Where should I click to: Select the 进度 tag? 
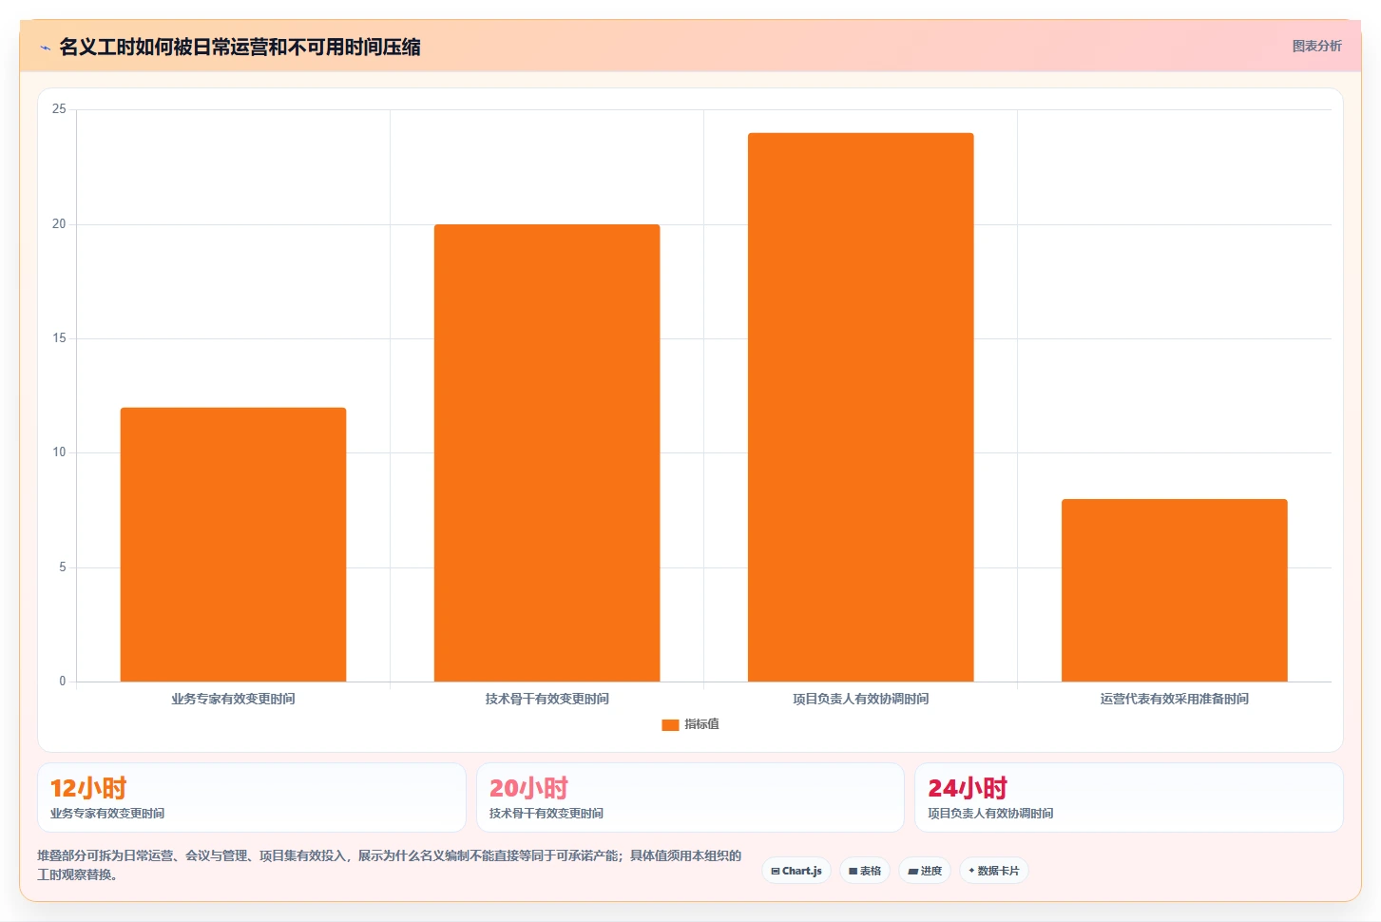tap(925, 871)
